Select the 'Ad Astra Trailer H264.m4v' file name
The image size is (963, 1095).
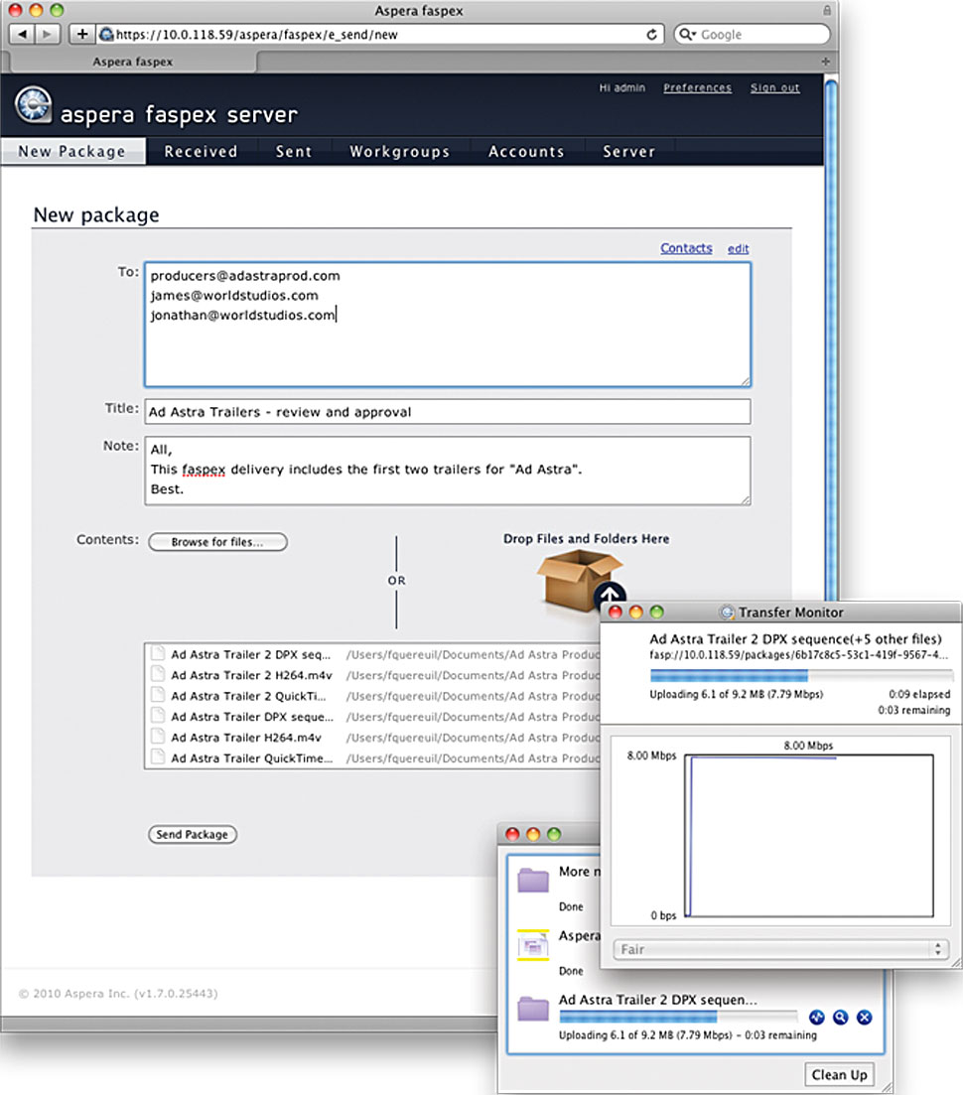coord(246,738)
